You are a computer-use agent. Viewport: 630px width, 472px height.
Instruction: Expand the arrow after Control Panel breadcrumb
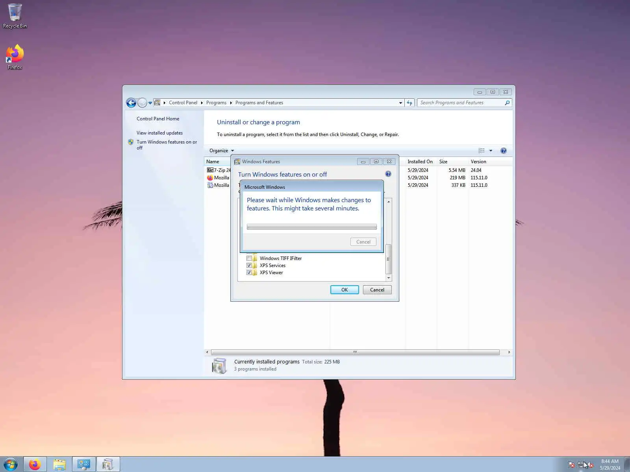[202, 103]
